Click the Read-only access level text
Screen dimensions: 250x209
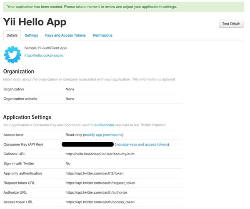click(74, 135)
